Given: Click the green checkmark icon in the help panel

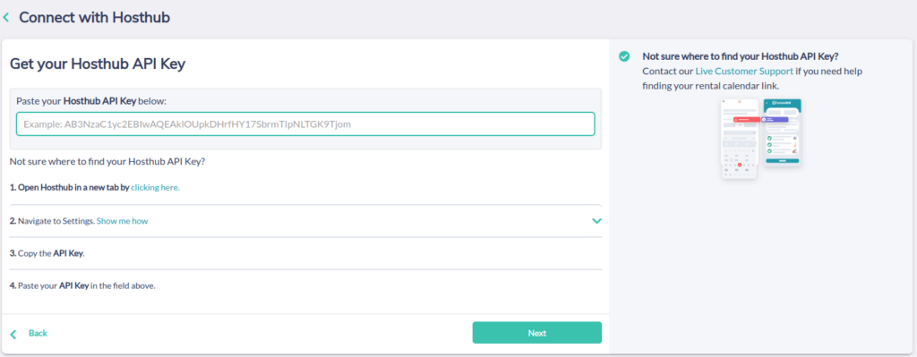Looking at the screenshot, I should tap(624, 56).
